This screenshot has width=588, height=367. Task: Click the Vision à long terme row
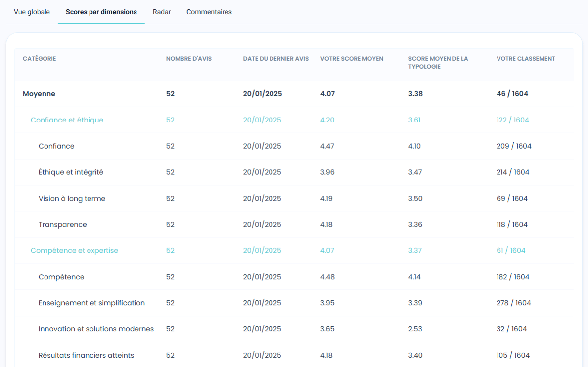[72, 199]
